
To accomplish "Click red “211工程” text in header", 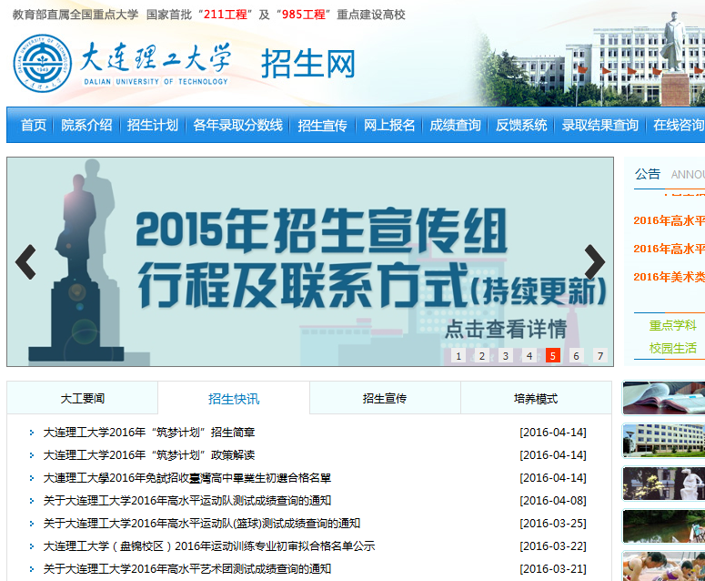I will click(226, 15).
